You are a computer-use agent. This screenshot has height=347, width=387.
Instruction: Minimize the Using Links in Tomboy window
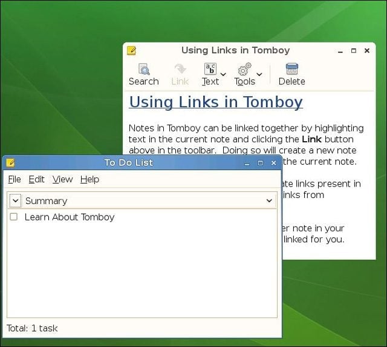coord(340,51)
